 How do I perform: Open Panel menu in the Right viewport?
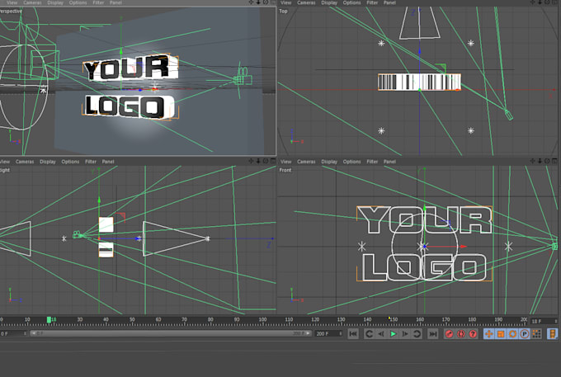(108, 162)
